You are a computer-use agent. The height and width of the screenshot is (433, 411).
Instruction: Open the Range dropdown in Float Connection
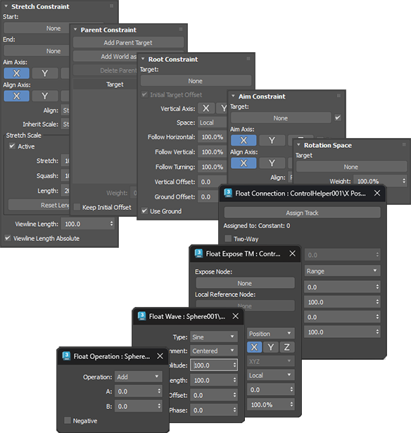[342, 271]
